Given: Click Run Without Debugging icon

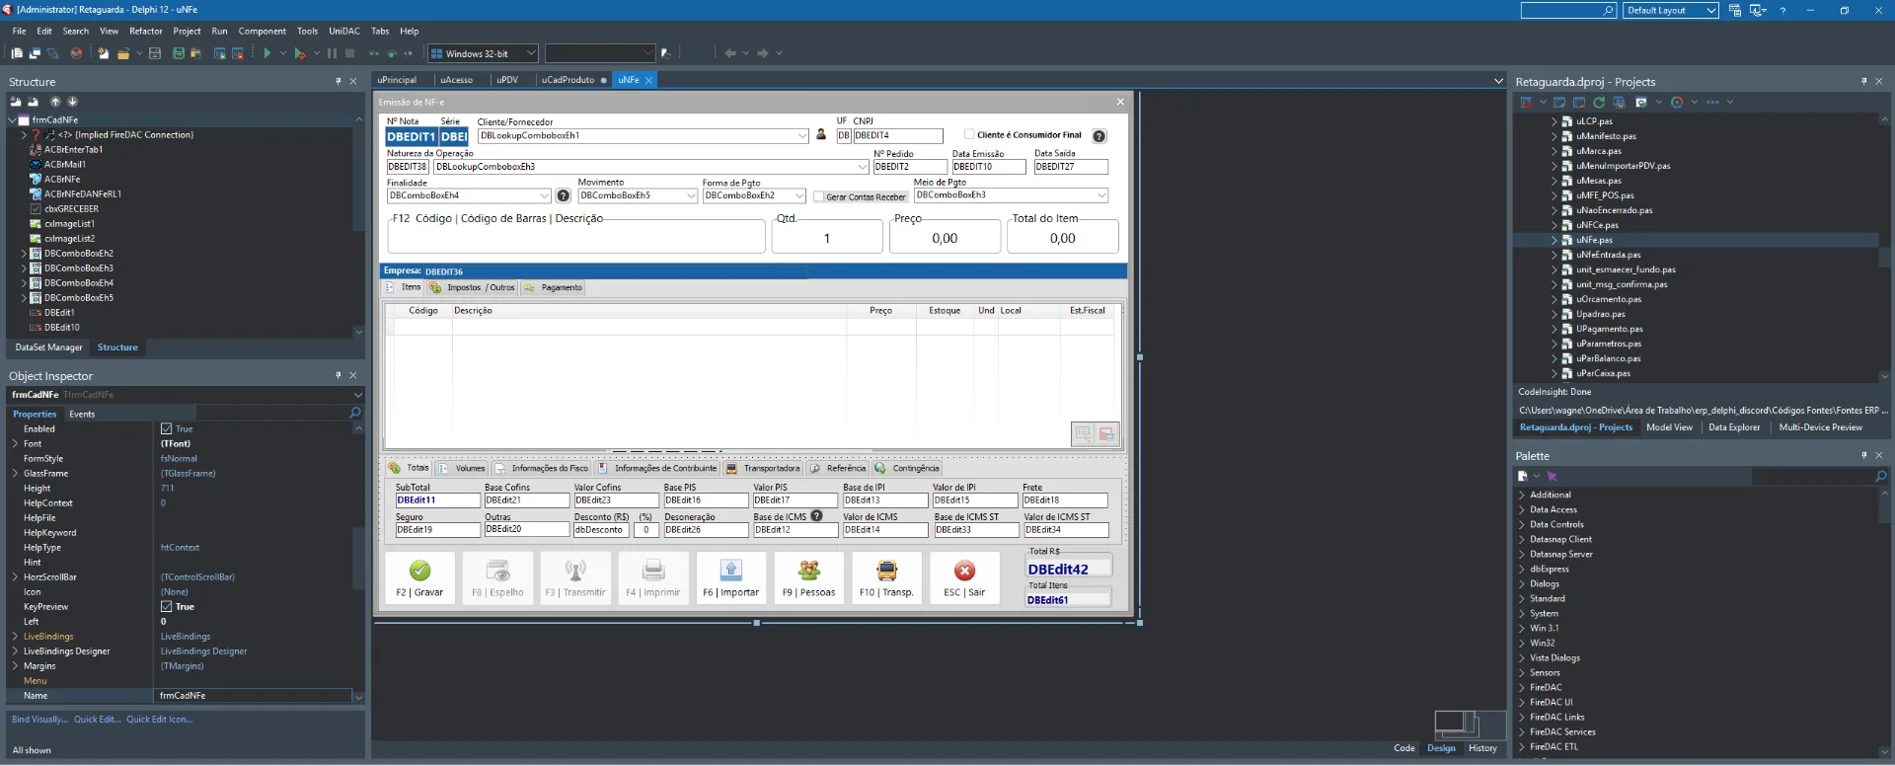Looking at the screenshot, I should pos(299,53).
